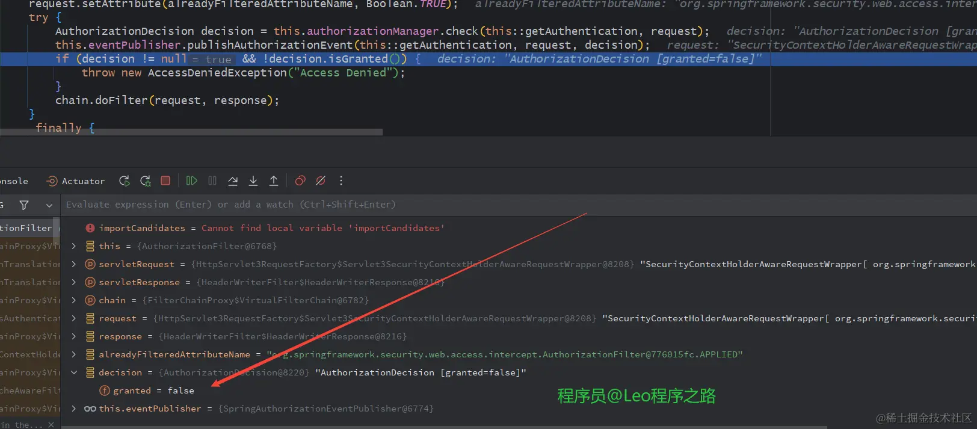The width and height of the screenshot is (977, 429).
Task: Close the 'in the...' notification hint
Action: (51, 425)
